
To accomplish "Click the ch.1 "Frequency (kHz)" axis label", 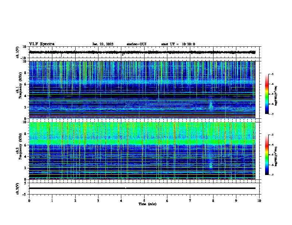I will (x=20, y=86).
